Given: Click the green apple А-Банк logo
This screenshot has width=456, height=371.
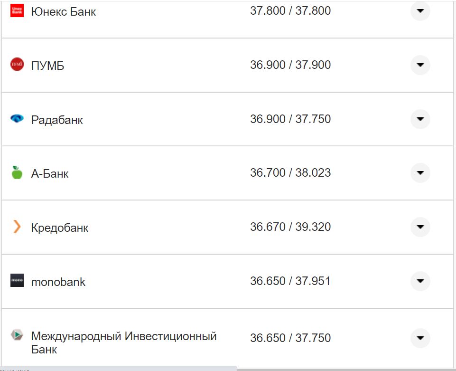Looking at the screenshot, I should tap(17, 173).
